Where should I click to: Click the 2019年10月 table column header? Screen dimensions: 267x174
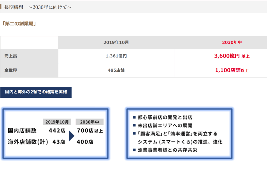[x=116, y=42]
